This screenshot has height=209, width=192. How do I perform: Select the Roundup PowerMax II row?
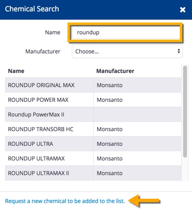pos(93,115)
